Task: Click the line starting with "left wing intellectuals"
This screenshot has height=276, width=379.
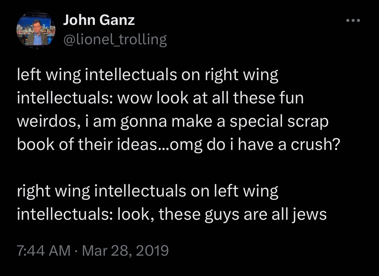Action: [147, 76]
